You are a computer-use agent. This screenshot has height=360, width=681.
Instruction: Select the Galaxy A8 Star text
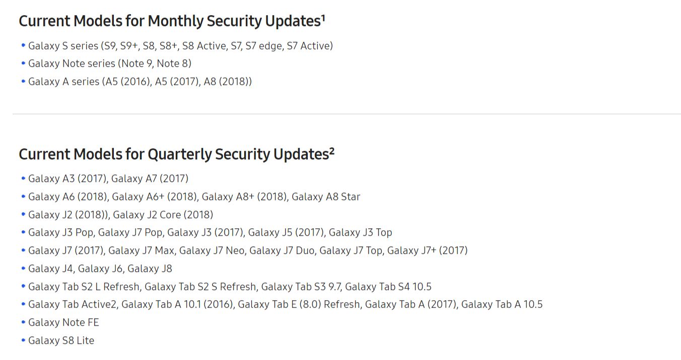click(326, 197)
